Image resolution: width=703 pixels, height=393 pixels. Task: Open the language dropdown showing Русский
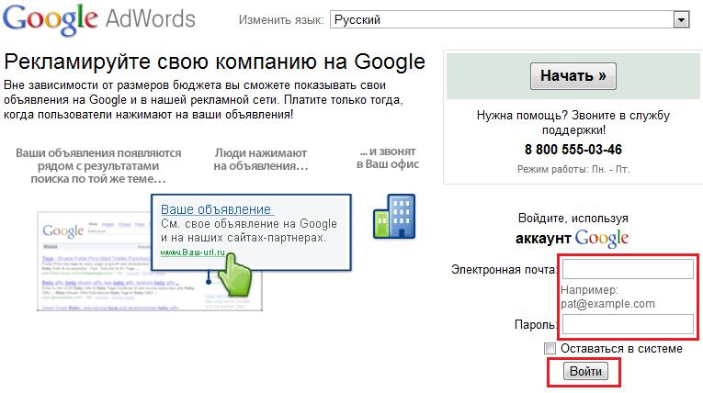[x=510, y=19]
